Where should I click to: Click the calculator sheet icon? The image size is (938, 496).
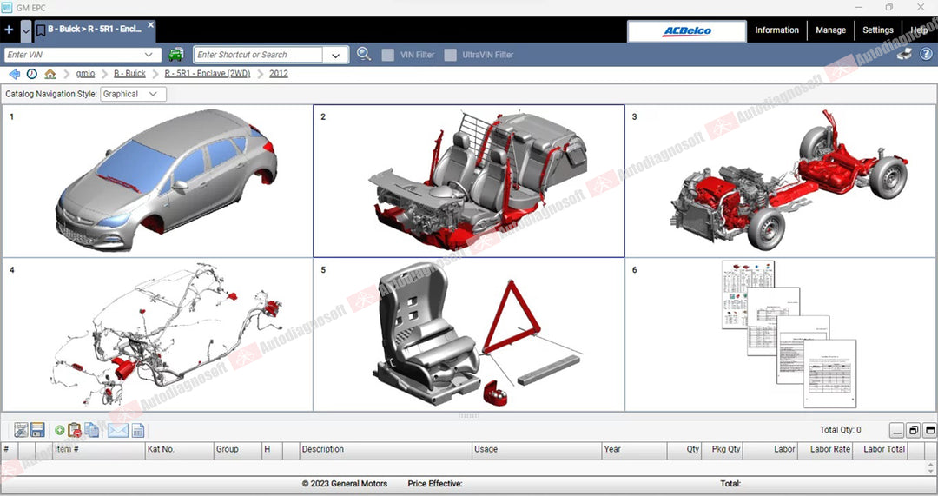click(x=137, y=430)
